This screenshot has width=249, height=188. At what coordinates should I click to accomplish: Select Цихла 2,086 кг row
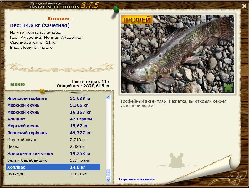[53, 147]
